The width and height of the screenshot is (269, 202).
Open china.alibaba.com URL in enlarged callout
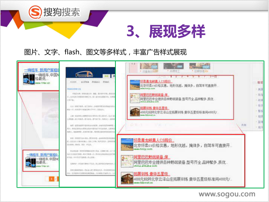pyautogui.click(x=145, y=166)
